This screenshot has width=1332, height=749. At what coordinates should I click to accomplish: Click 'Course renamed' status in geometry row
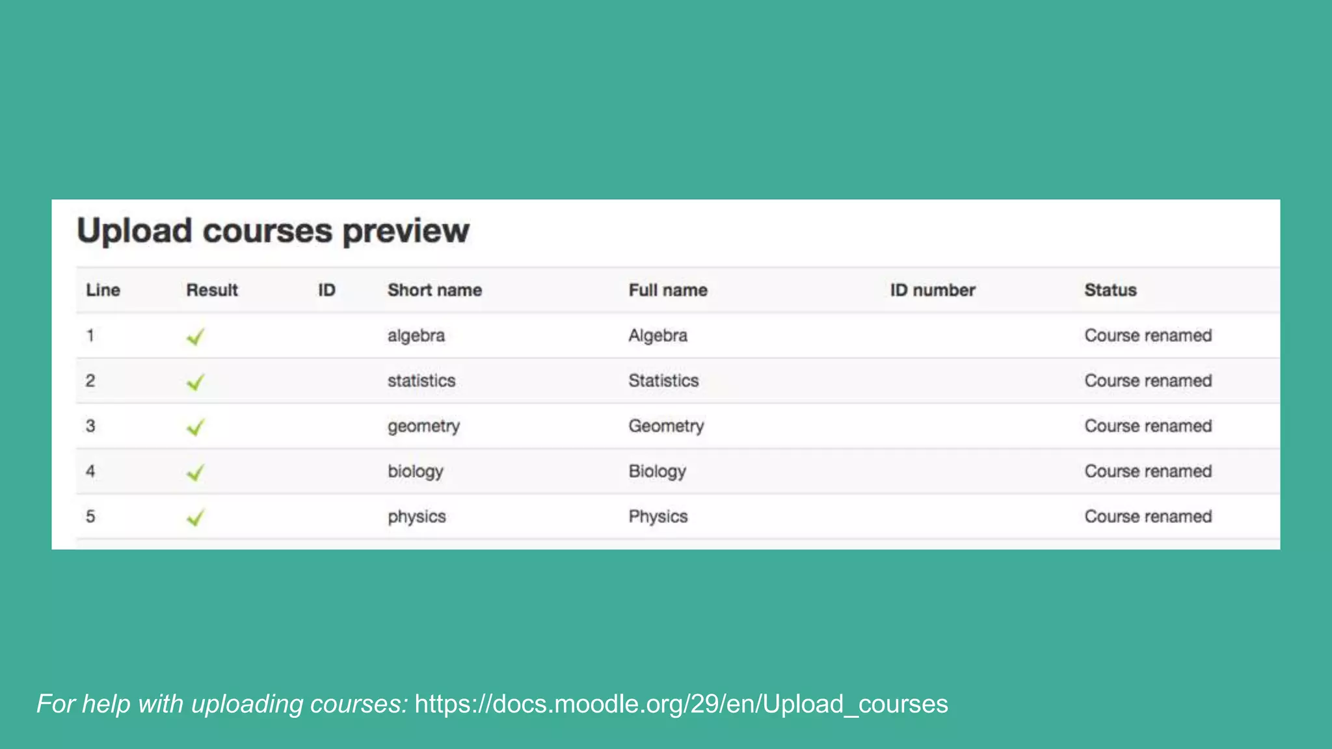click(x=1148, y=426)
